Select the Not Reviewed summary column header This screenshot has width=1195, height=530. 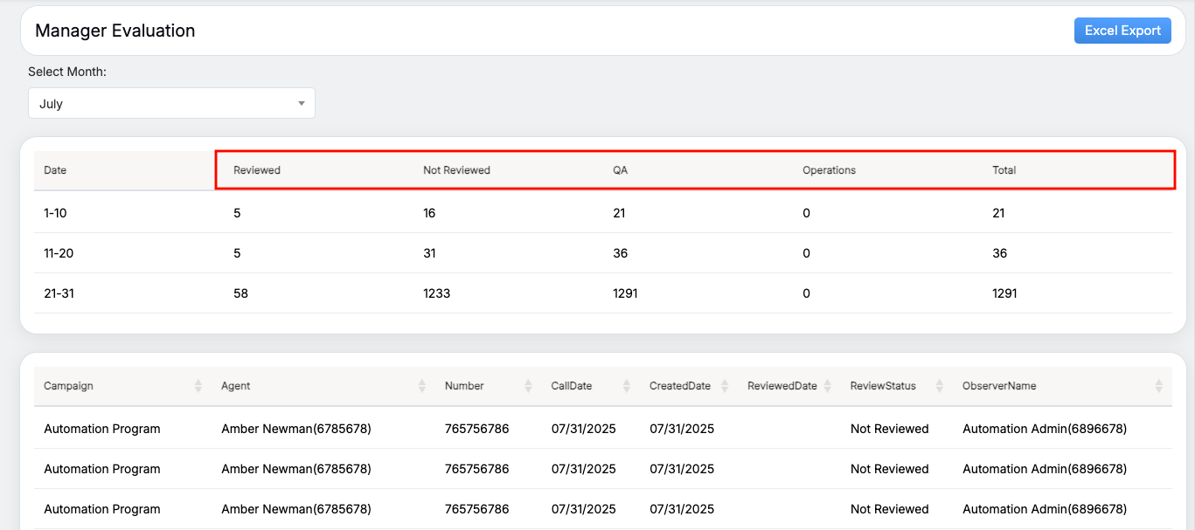click(x=456, y=170)
